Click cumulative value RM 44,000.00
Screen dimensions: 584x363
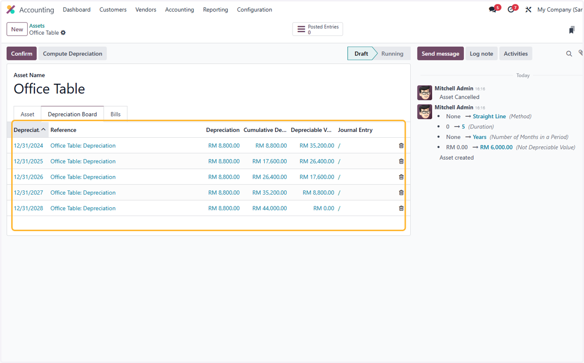click(270, 208)
